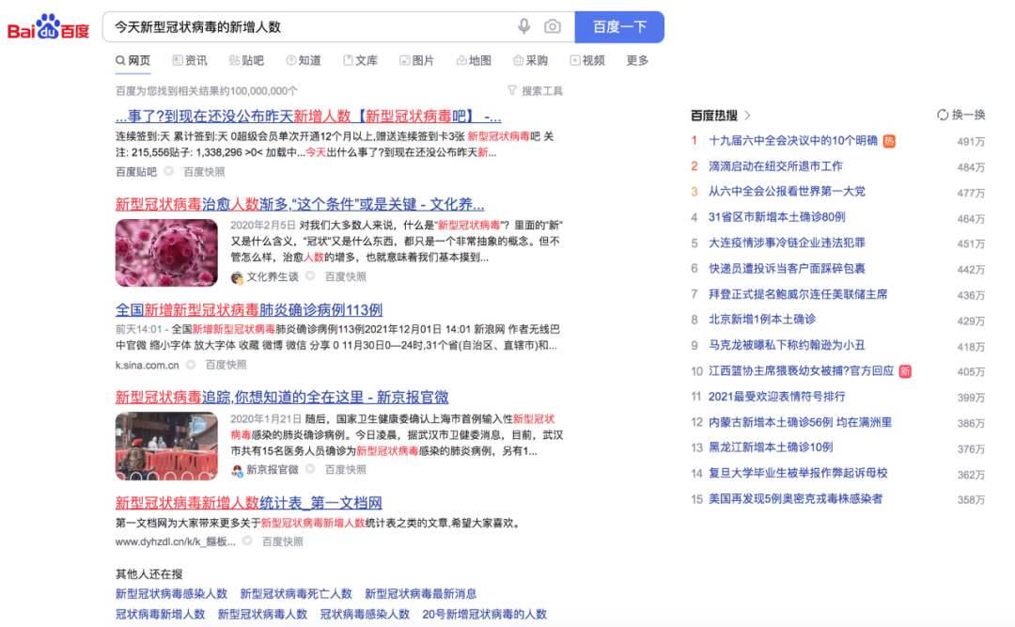
Task: Open hot topic 内蒙古新增本土确诊56例
Action: click(x=800, y=423)
